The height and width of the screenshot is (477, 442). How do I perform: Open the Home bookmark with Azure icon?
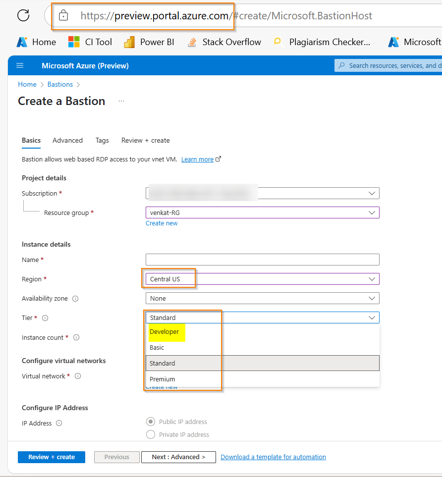click(x=37, y=42)
